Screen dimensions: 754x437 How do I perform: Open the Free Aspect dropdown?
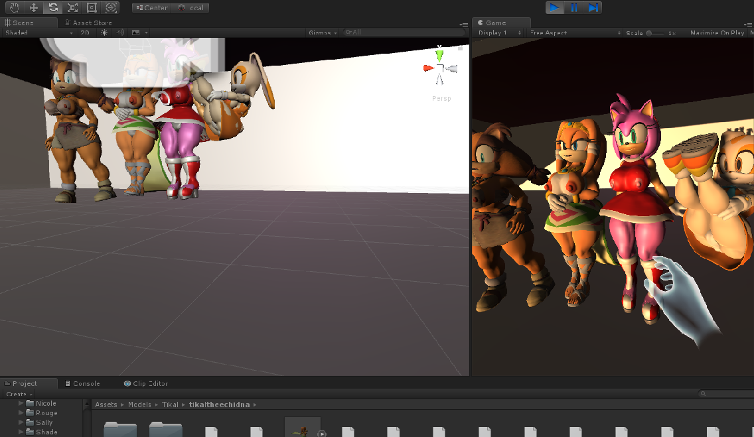(575, 32)
